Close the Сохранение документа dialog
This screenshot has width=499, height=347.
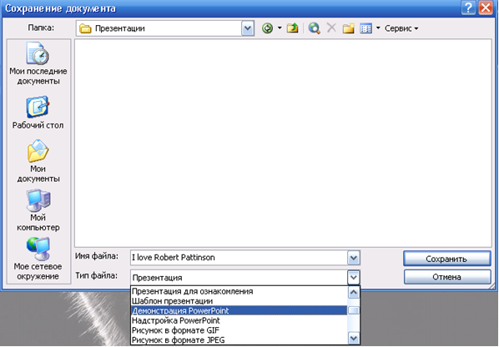coord(486,8)
